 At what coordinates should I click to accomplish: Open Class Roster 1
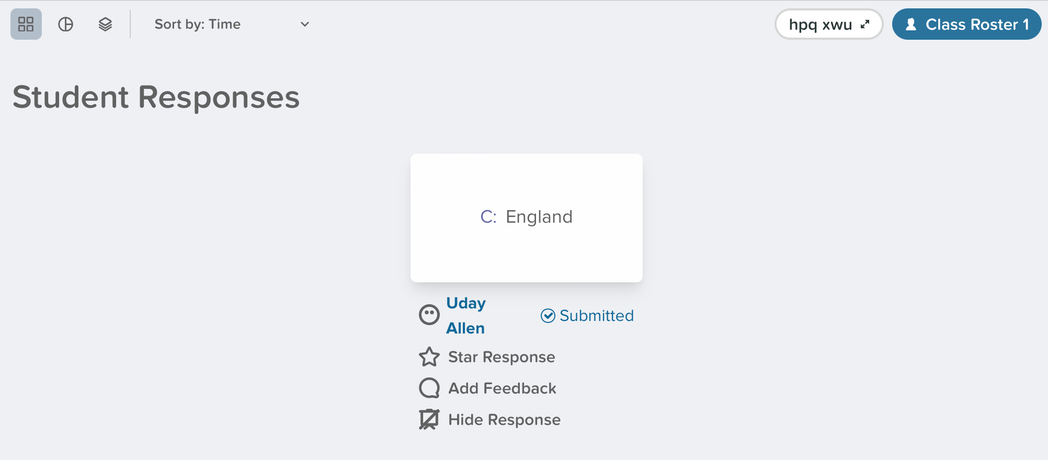[966, 24]
